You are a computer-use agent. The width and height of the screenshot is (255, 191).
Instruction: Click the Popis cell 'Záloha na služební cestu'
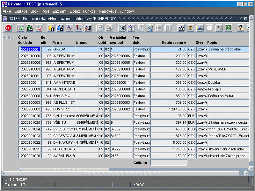click(x=228, y=122)
